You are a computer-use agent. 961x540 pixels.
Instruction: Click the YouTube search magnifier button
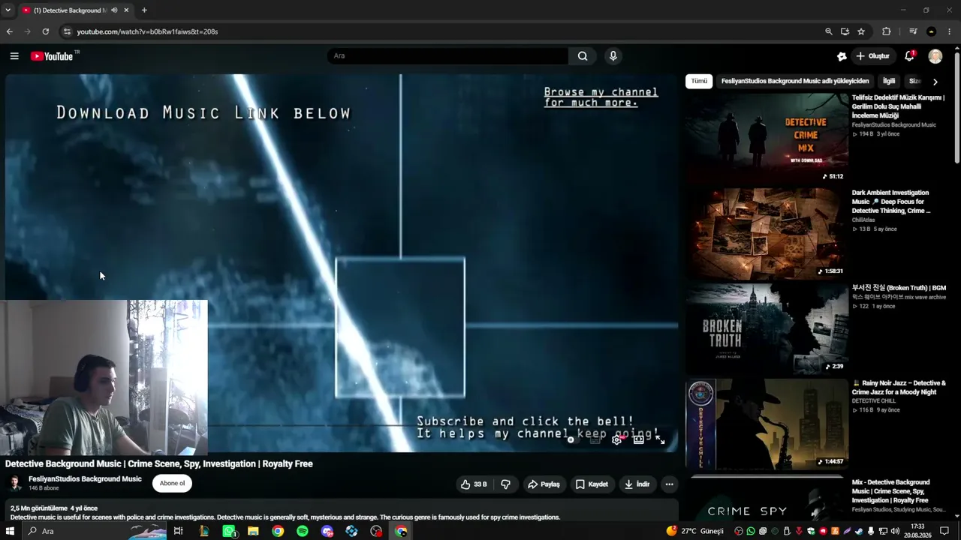point(583,56)
